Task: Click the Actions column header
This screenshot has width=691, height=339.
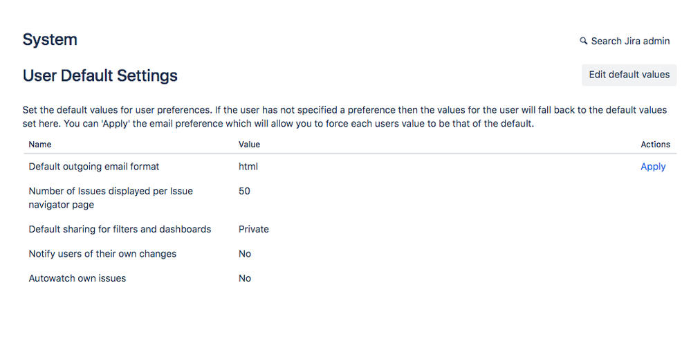Action: point(655,145)
